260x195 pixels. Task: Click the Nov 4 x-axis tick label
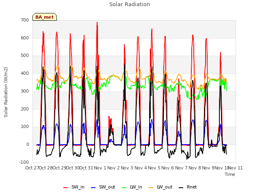tap(141, 168)
